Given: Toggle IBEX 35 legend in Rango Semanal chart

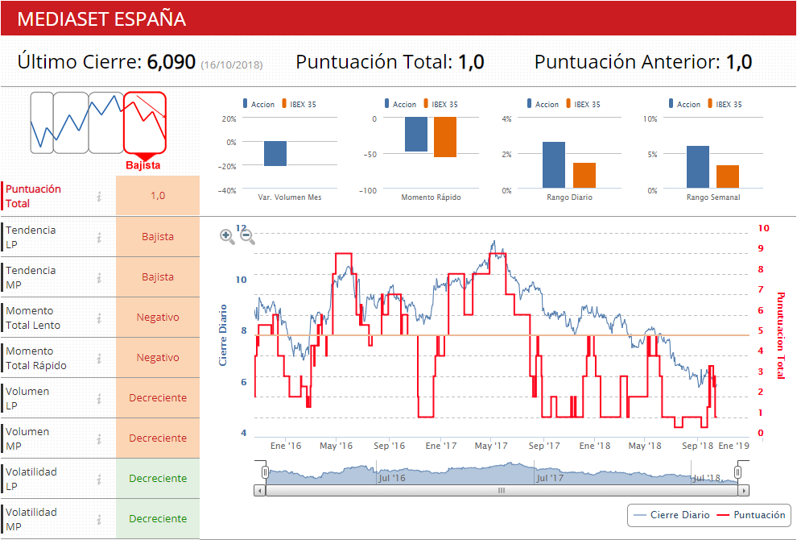Looking at the screenshot, I should (x=725, y=104).
